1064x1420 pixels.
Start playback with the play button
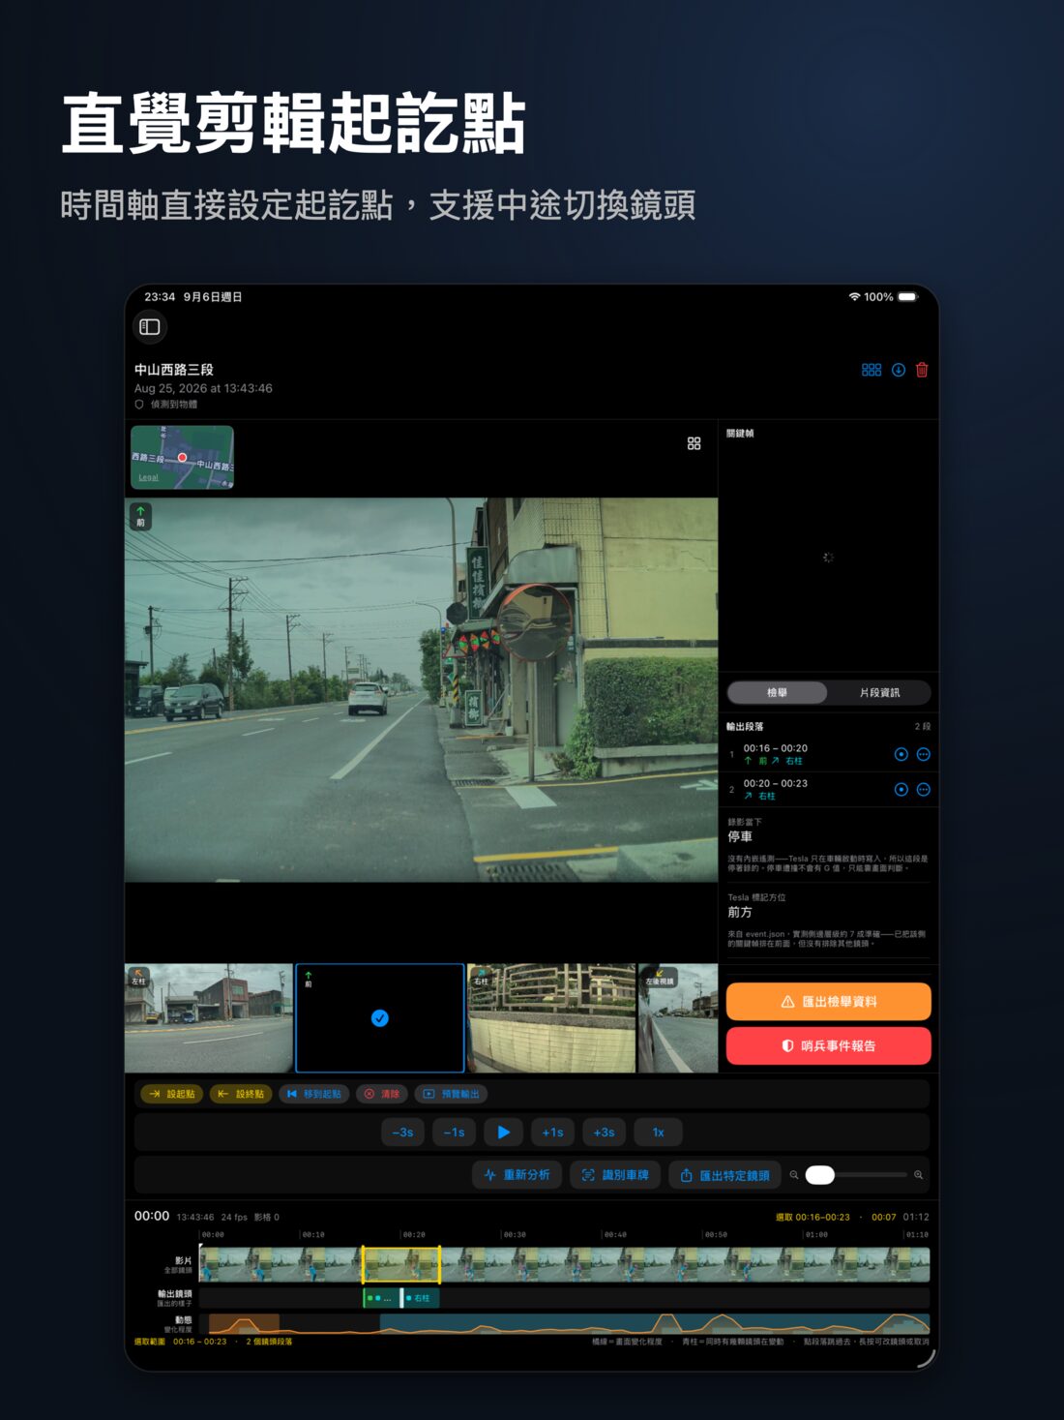(x=504, y=1133)
